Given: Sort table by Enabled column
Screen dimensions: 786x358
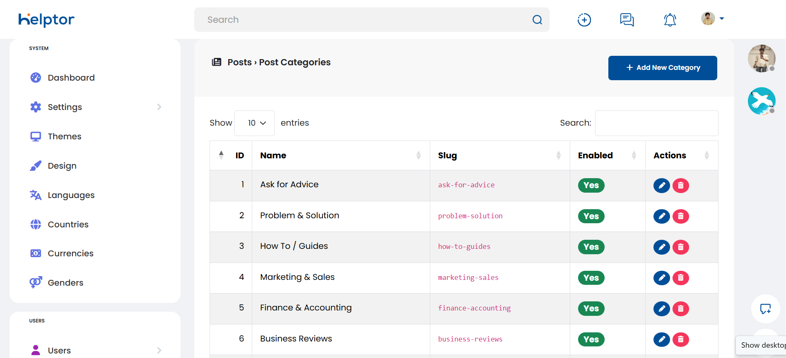Looking at the screenshot, I should (608, 155).
